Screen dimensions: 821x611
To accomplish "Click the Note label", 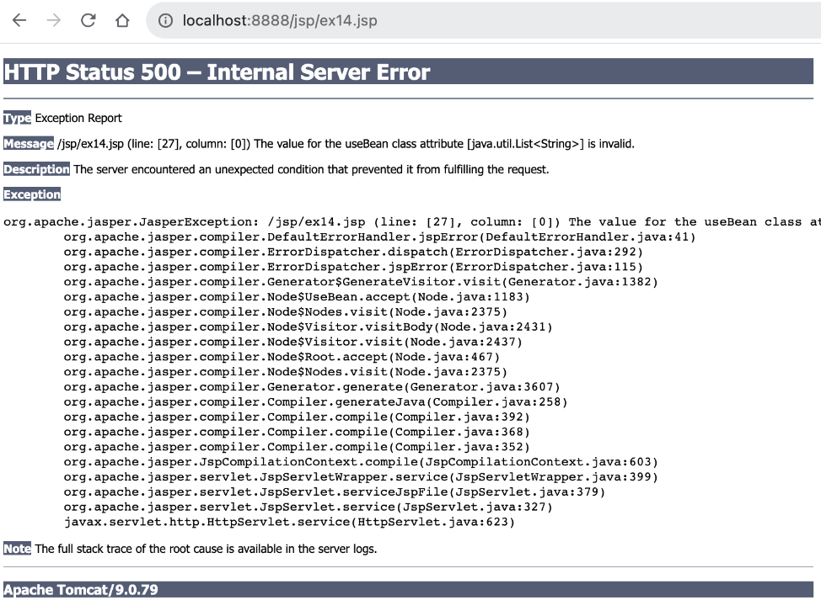I will click(x=17, y=549).
